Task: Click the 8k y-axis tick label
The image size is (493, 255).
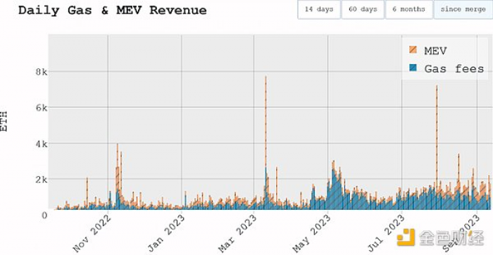Action: tap(40, 73)
